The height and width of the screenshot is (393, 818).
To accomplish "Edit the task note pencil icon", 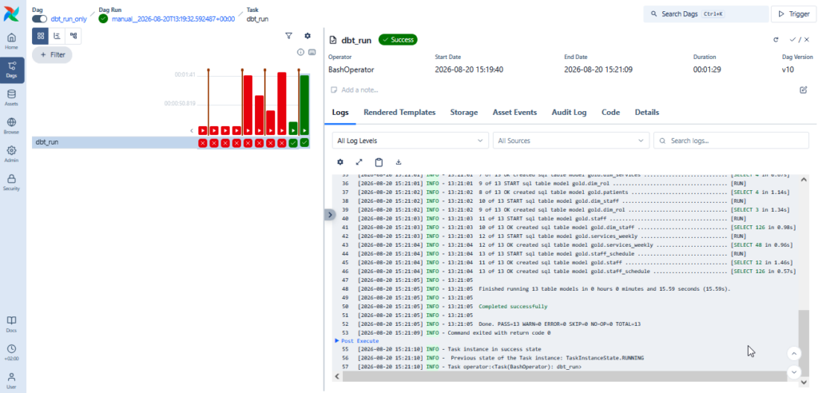I will coord(804,89).
